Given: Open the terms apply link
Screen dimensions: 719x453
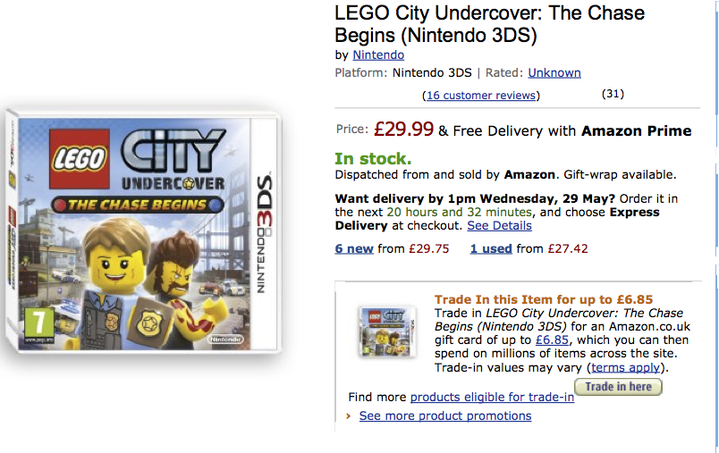Looking at the screenshot, I should 627,367.
